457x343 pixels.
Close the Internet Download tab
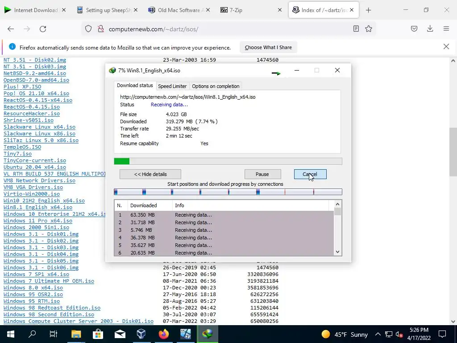point(64,10)
